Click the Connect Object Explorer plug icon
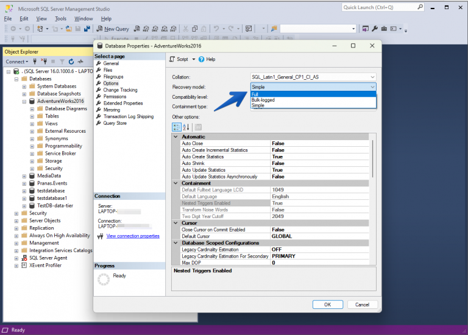Image resolution: width=468 pixels, height=335 pixels. pyautogui.click(x=35, y=62)
